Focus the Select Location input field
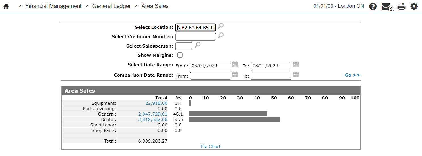 [x=196, y=27]
